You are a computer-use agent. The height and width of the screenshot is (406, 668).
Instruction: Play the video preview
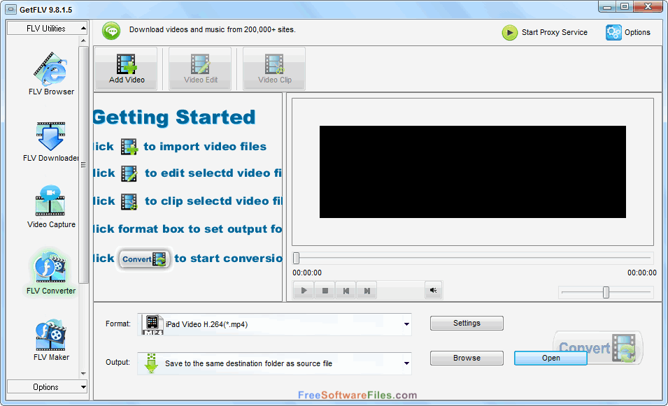304,291
